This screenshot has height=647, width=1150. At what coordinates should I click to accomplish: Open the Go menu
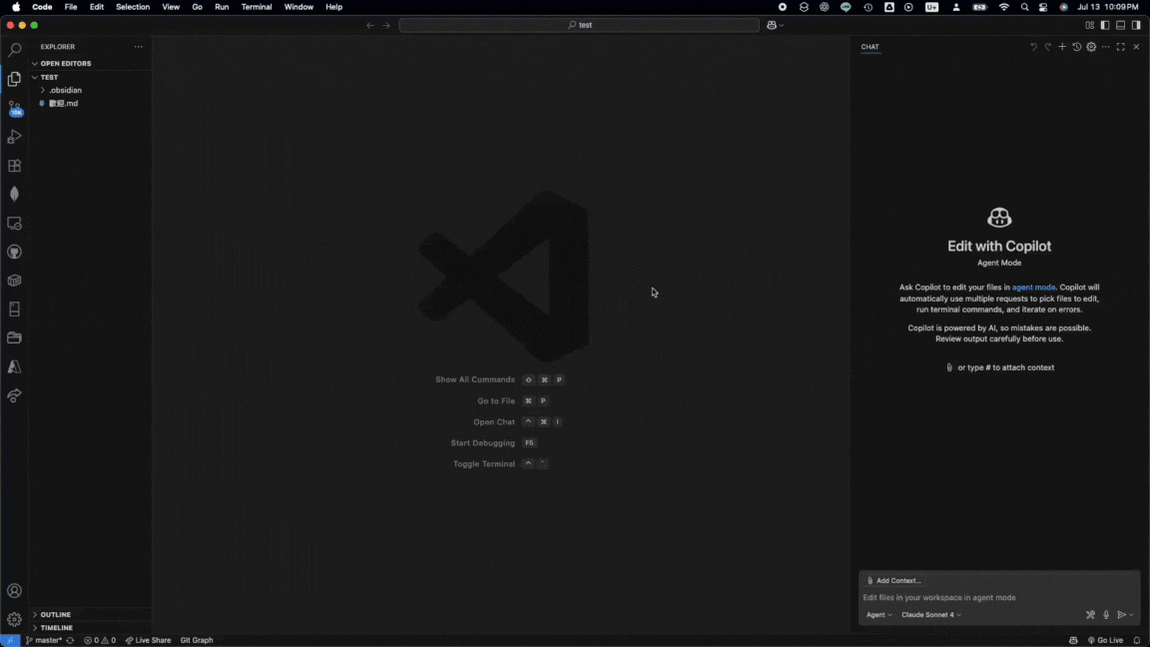(x=198, y=7)
